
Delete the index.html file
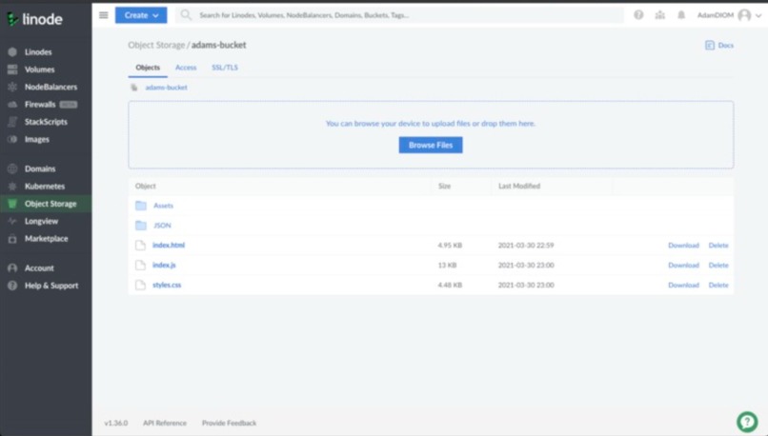[x=718, y=246]
